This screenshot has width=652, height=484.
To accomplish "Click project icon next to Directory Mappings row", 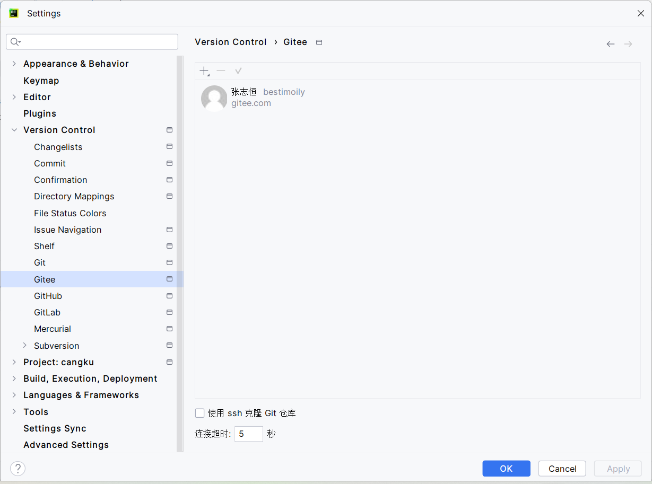I will coord(170,196).
